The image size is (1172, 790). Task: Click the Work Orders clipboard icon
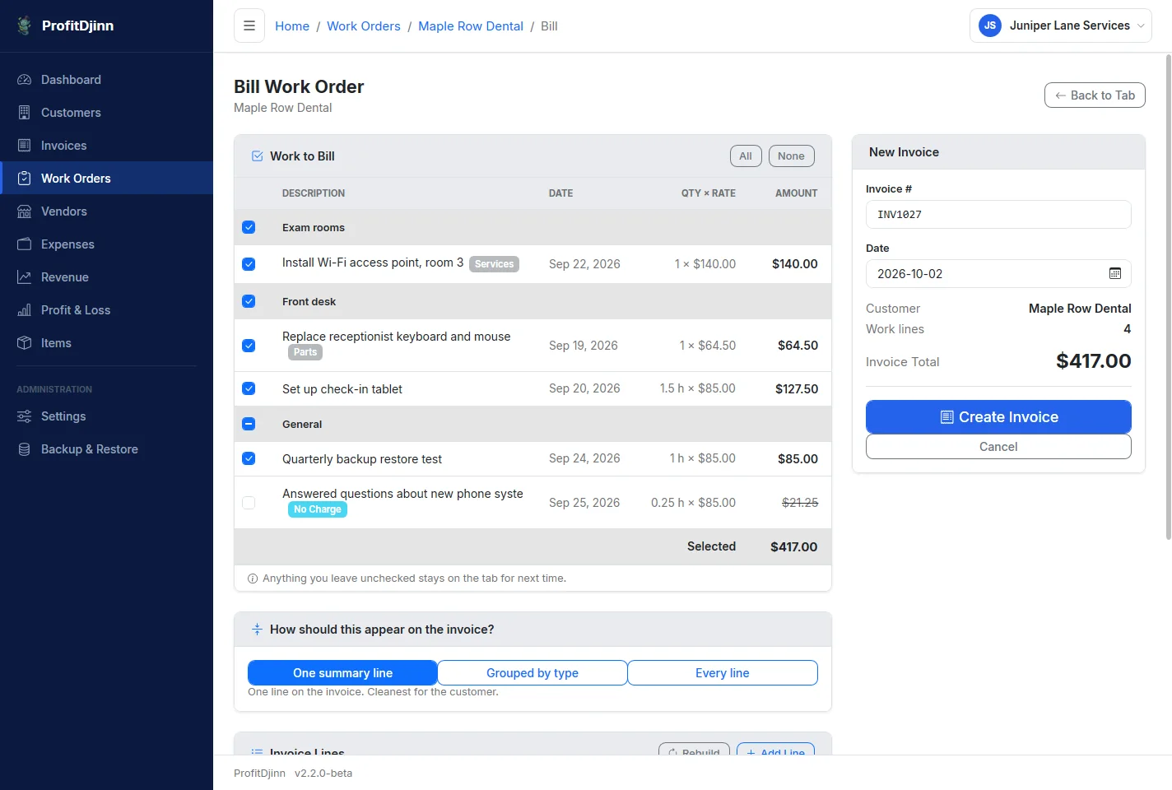(25, 179)
